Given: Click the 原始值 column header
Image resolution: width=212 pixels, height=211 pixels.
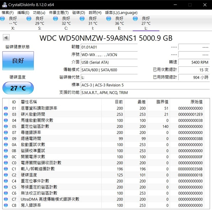Looking at the screenshot, I should pos(187,102).
